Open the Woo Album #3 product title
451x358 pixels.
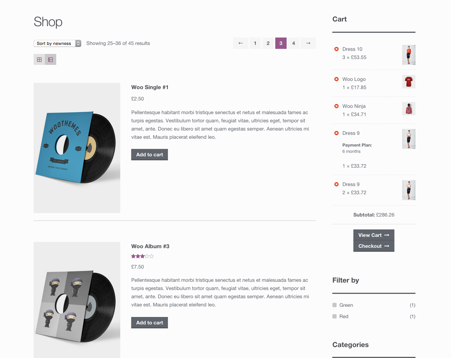point(150,246)
